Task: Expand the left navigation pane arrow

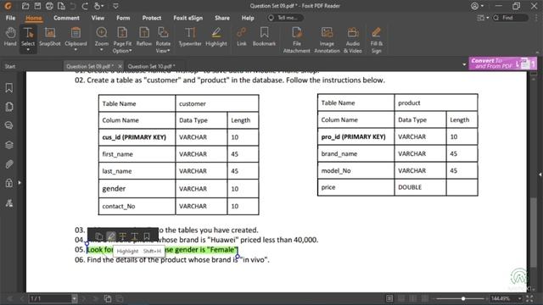Action: pos(20,183)
